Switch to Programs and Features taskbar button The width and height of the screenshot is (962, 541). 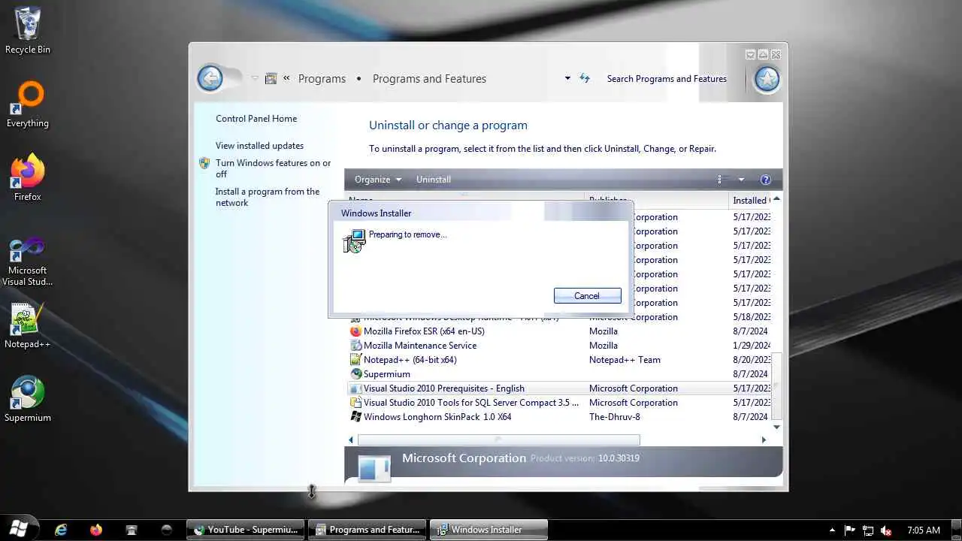tap(368, 530)
